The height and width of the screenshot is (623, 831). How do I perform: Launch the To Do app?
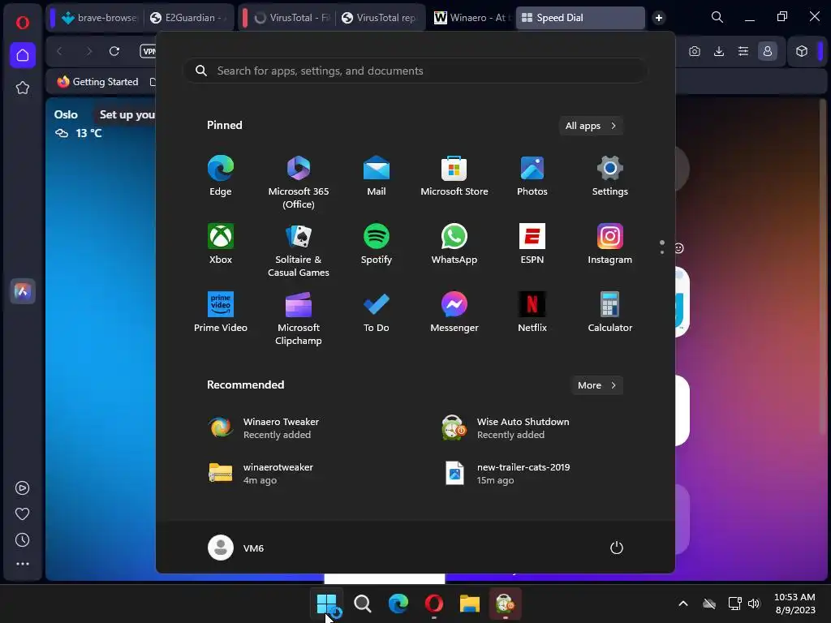coord(377,312)
